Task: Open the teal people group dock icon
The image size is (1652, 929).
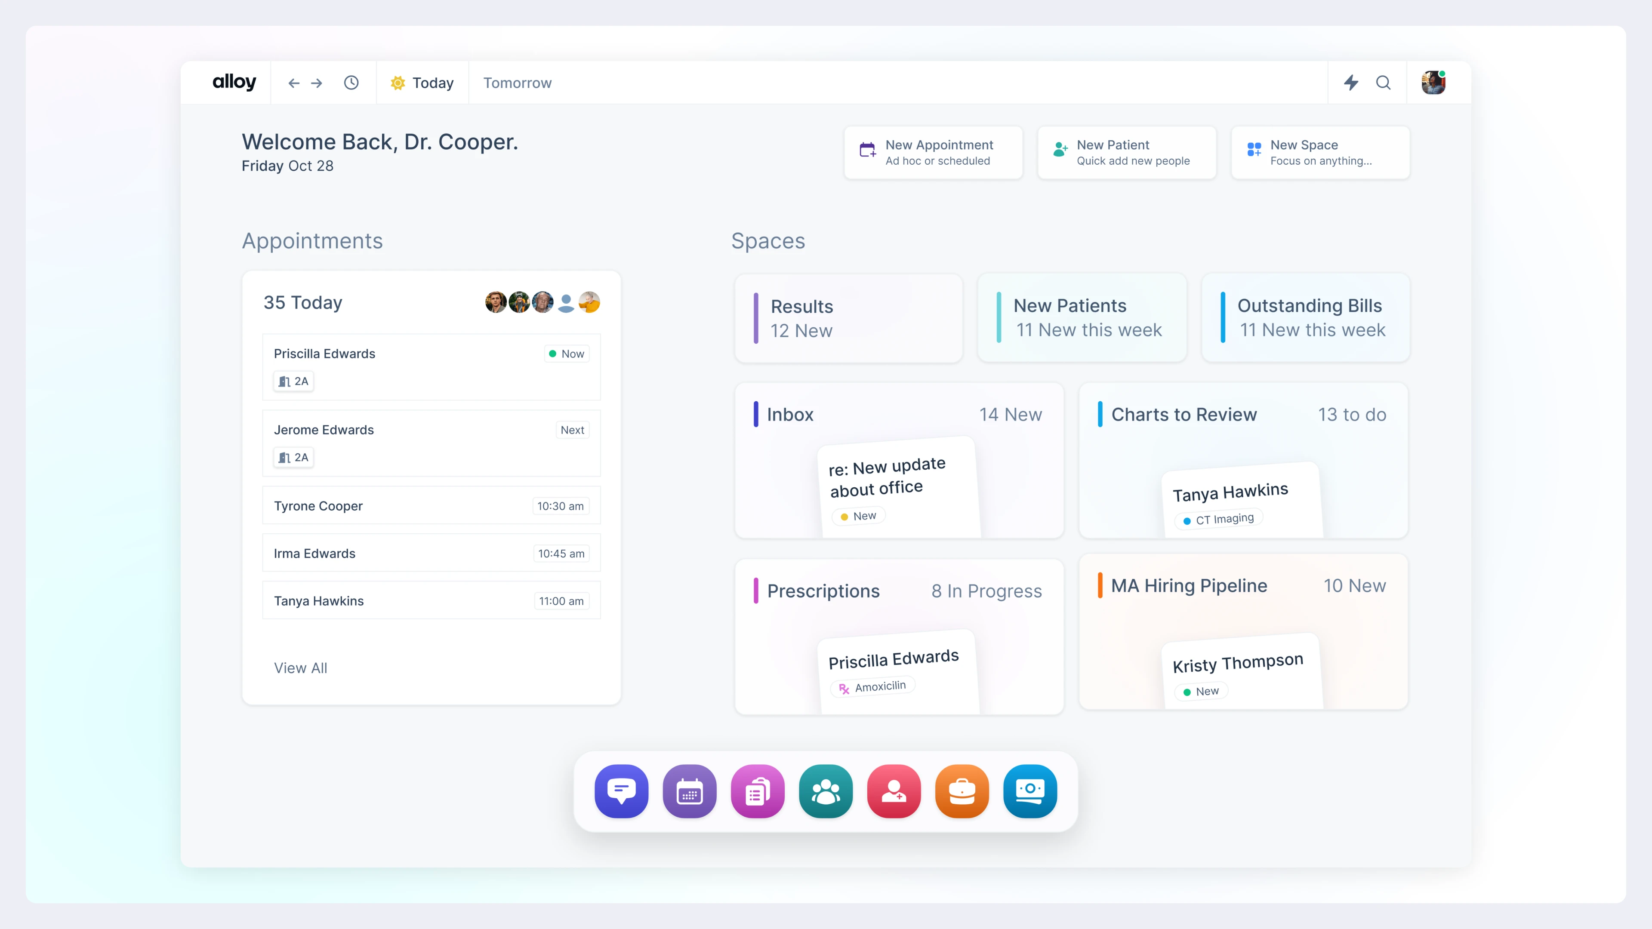Action: coord(826,791)
